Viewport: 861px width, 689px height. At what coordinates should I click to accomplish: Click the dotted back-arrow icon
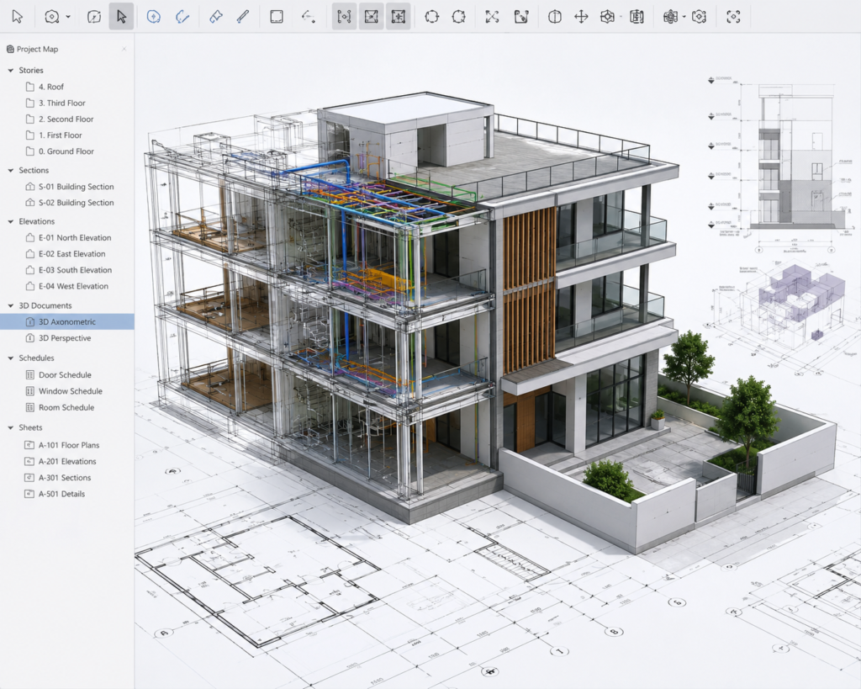[x=308, y=17]
